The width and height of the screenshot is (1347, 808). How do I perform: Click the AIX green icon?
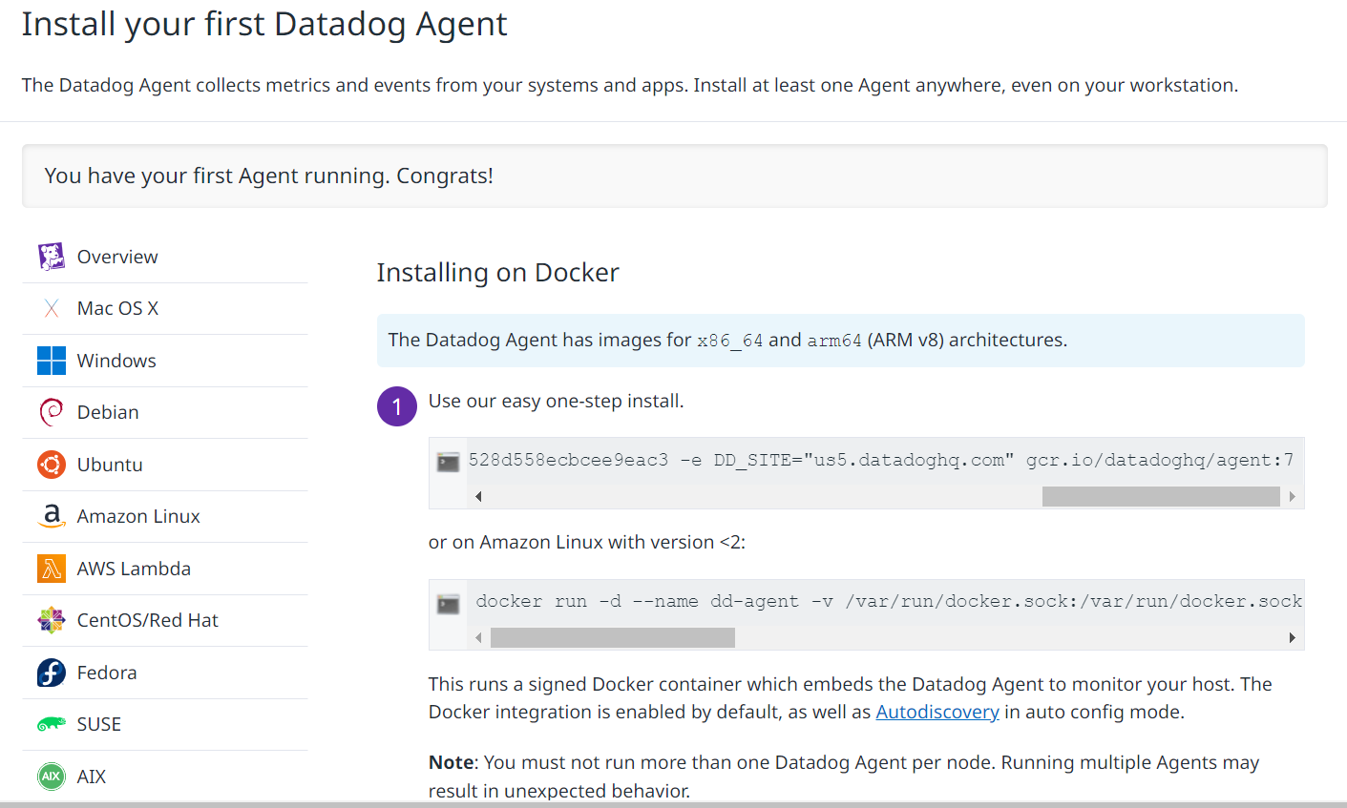point(52,777)
